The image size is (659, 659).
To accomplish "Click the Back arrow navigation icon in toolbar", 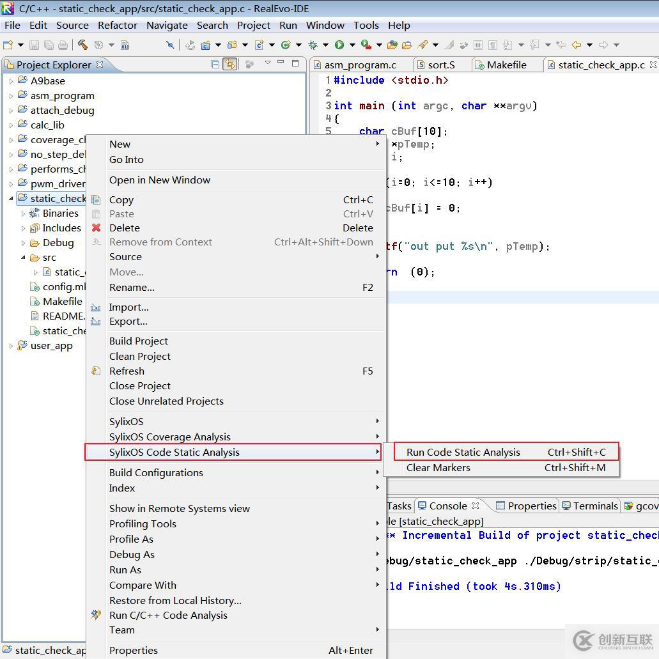I will coord(577,45).
